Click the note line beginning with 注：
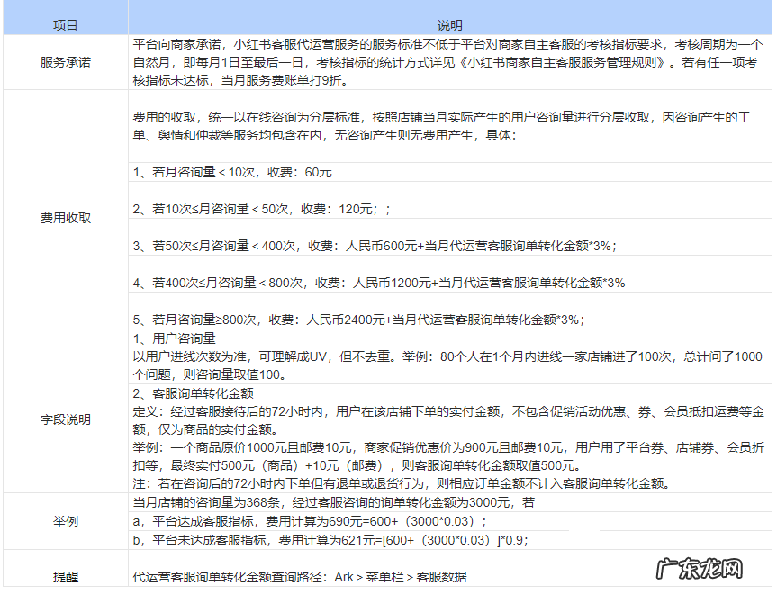Viewport: 777px width, 595px height. pos(401,484)
